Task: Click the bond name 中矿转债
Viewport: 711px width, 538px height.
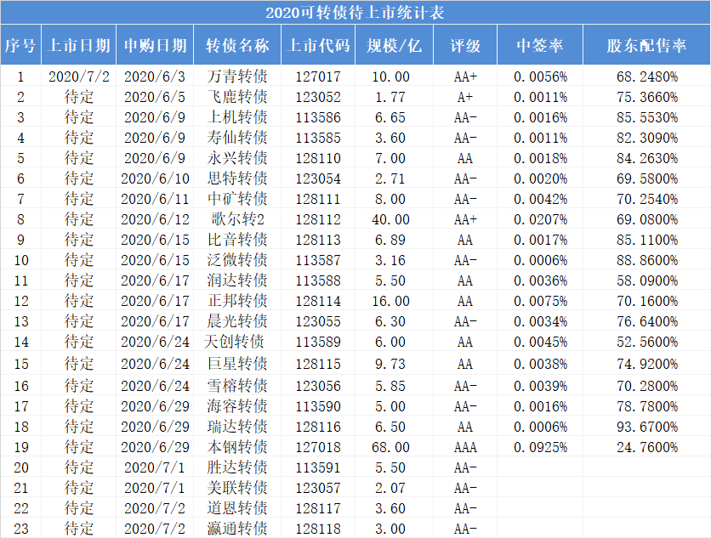Action: click(237, 199)
